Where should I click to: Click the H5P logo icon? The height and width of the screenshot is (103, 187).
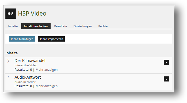(x=11, y=14)
